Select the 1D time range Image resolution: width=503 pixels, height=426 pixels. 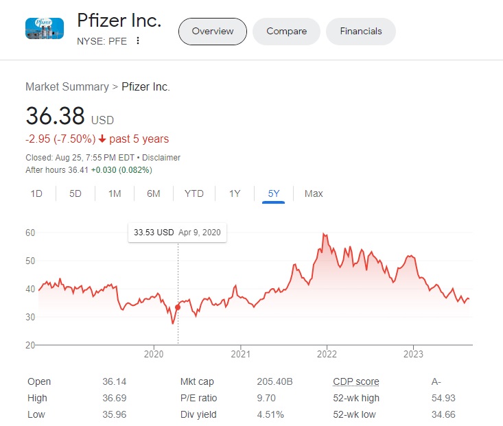(x=36, y=193)
